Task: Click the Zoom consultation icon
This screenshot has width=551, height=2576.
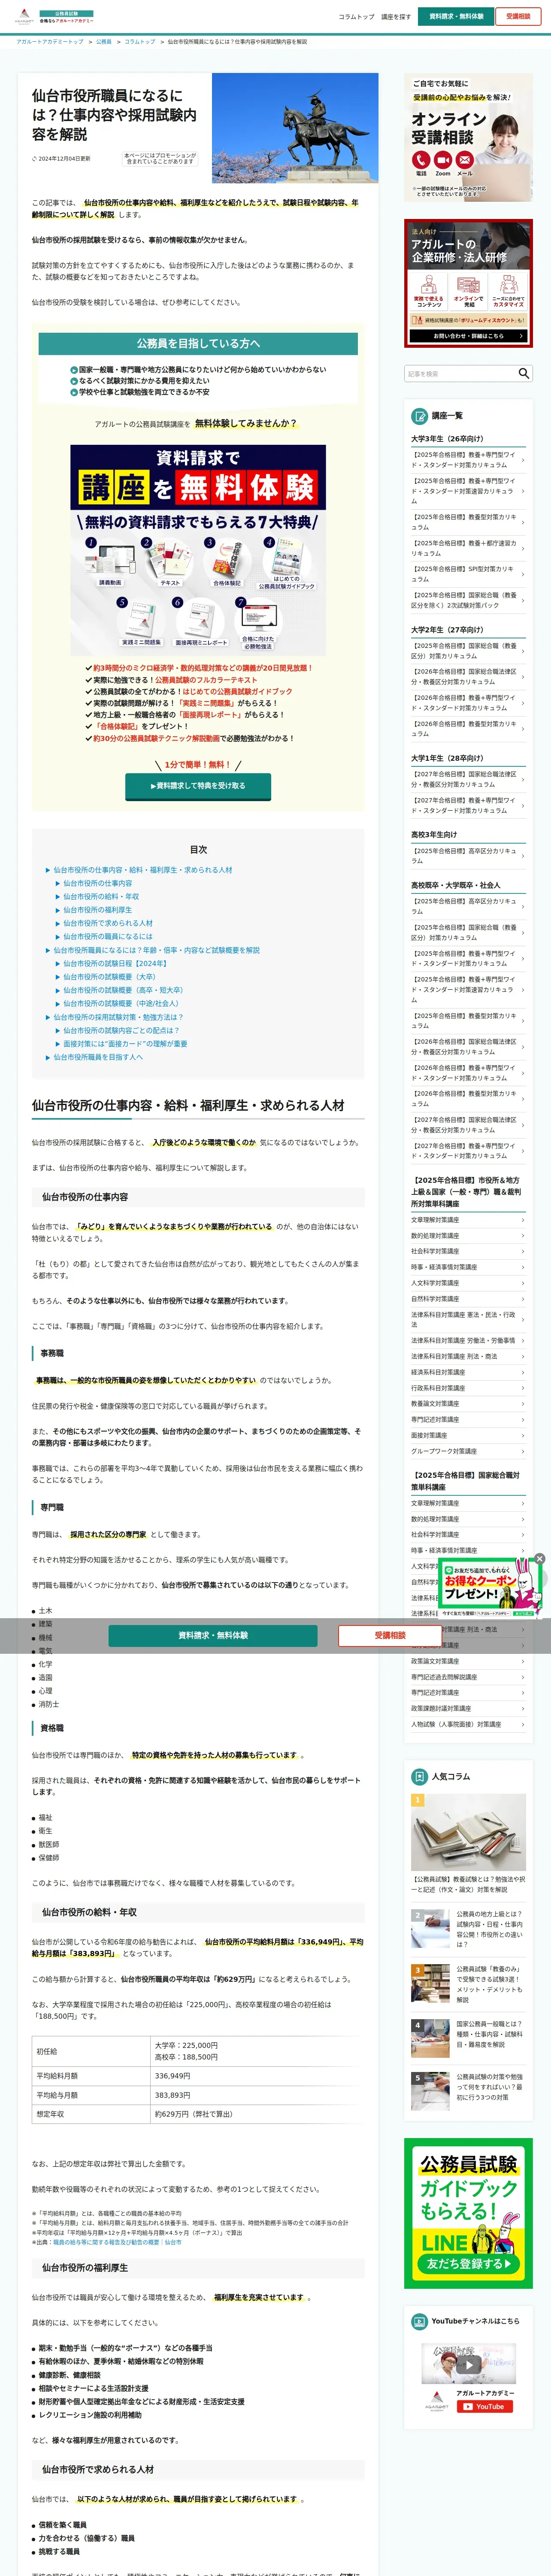Action: coord(443,160)
